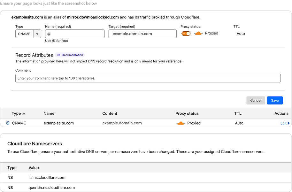Click the Content column header

[x=110, y=113]
